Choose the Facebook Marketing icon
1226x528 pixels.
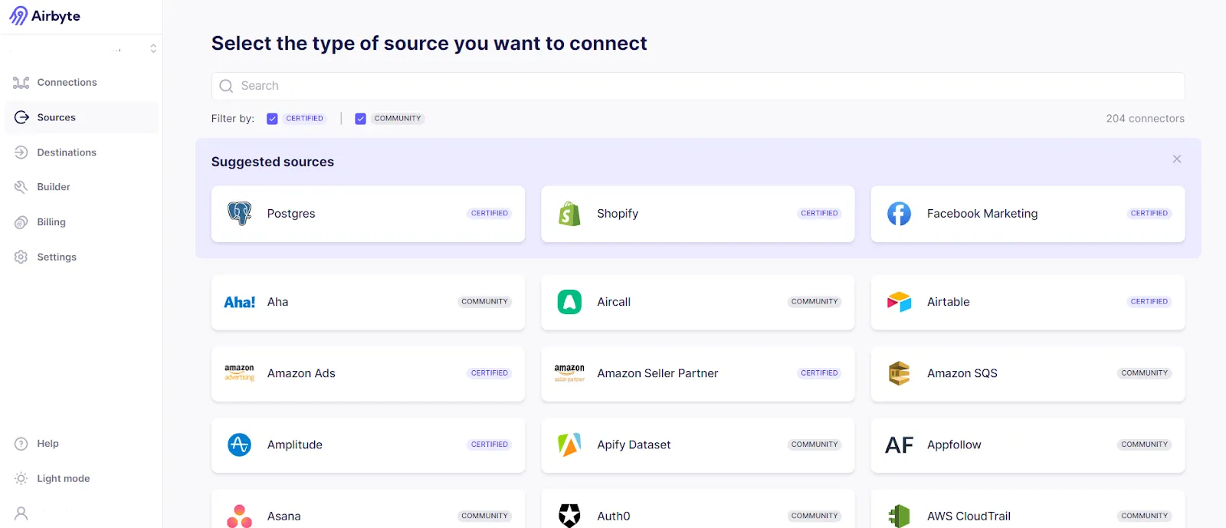point(899,214)
